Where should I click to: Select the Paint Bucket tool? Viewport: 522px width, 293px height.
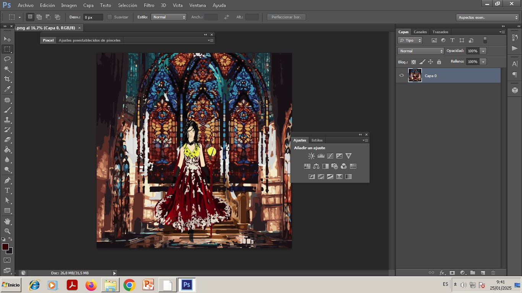coord(7,150)
